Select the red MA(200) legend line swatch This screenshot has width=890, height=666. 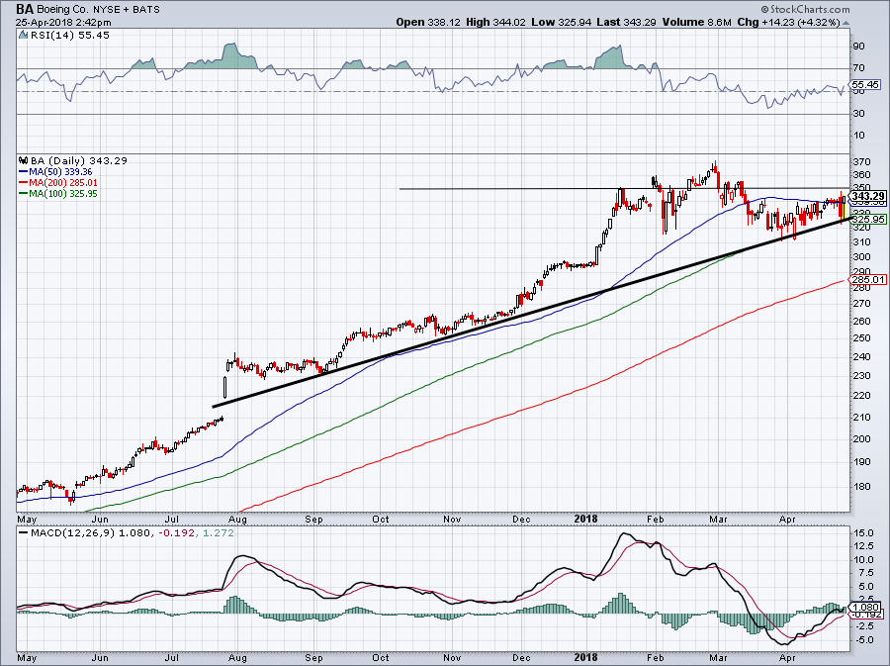[x=24, y=183]
